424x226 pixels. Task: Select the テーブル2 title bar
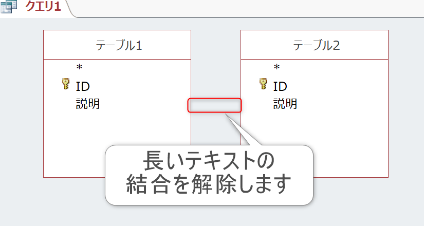point(315,45)
